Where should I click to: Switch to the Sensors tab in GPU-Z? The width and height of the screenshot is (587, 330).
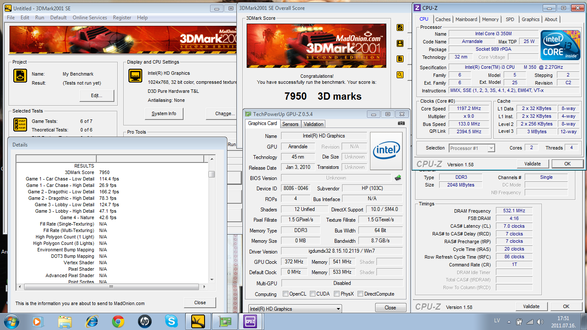click(x=290, y=124)
